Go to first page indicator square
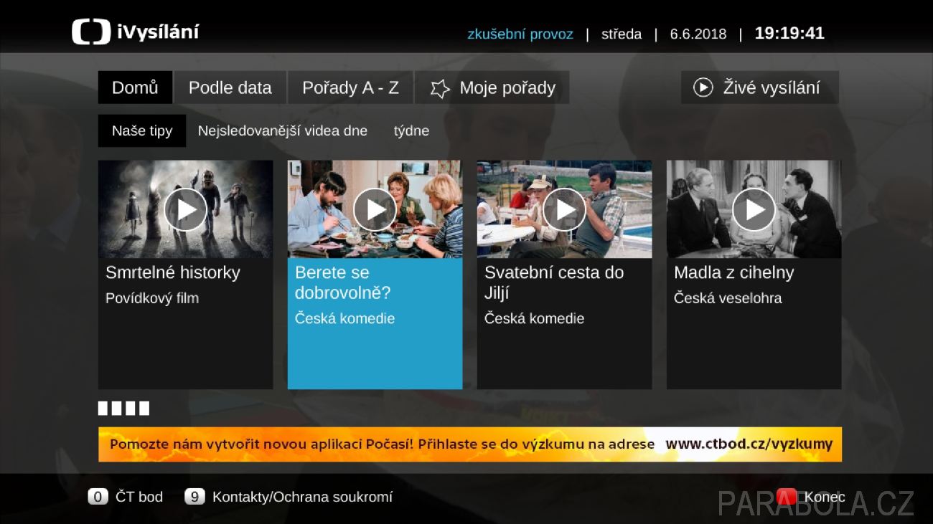This screenshot has height=524, width=933. [103, 409]
